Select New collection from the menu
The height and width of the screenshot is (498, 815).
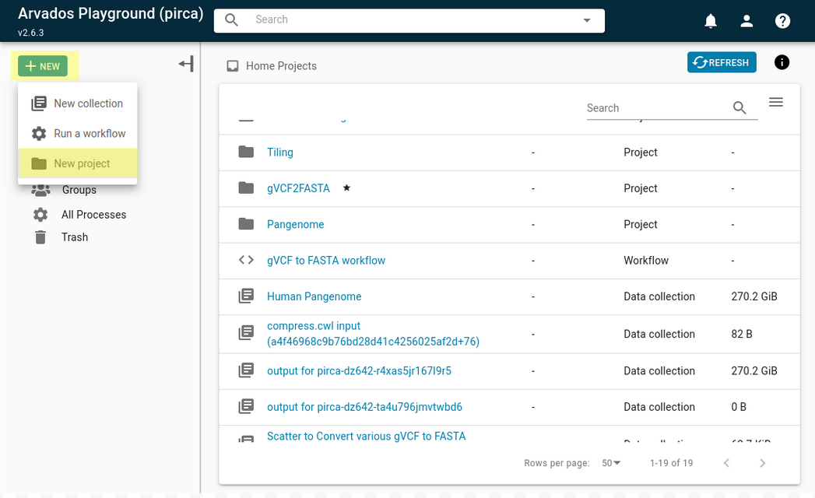[88, 103]
